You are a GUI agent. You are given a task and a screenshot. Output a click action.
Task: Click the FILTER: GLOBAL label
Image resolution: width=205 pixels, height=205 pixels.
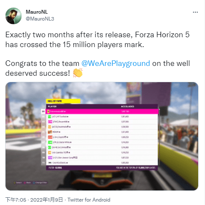[55, 168]
